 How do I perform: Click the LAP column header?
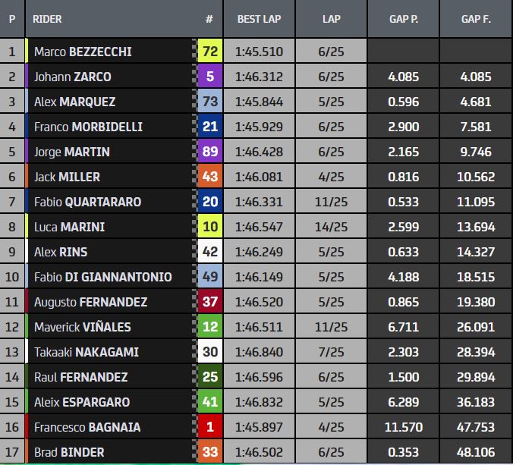coord(332,19)
